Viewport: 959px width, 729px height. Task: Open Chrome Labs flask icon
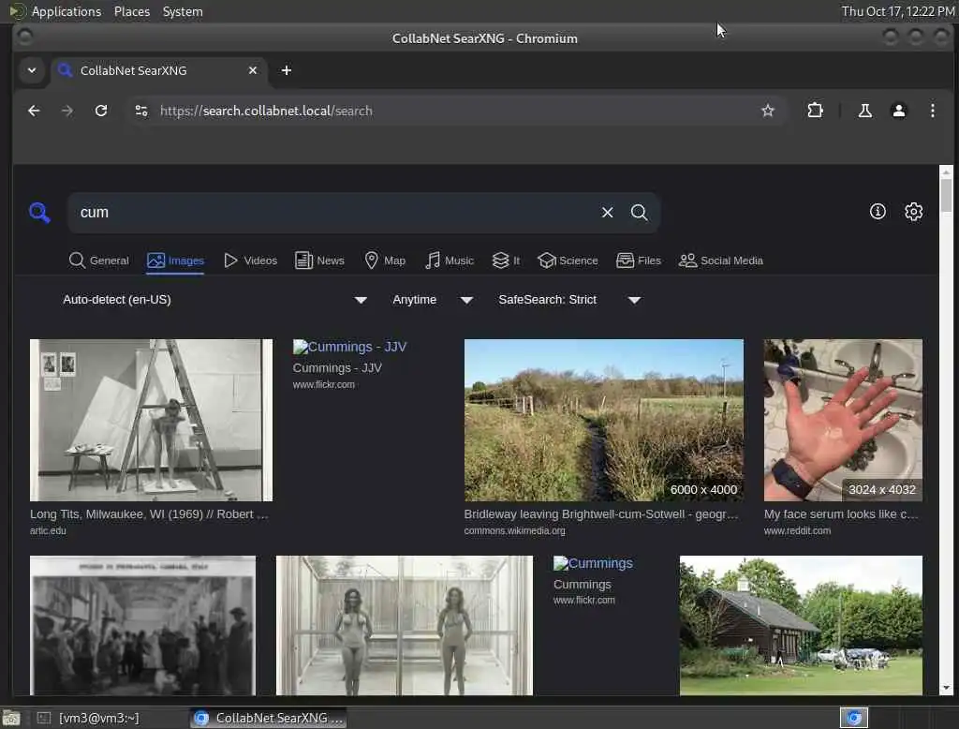click(x=864, y=111)
